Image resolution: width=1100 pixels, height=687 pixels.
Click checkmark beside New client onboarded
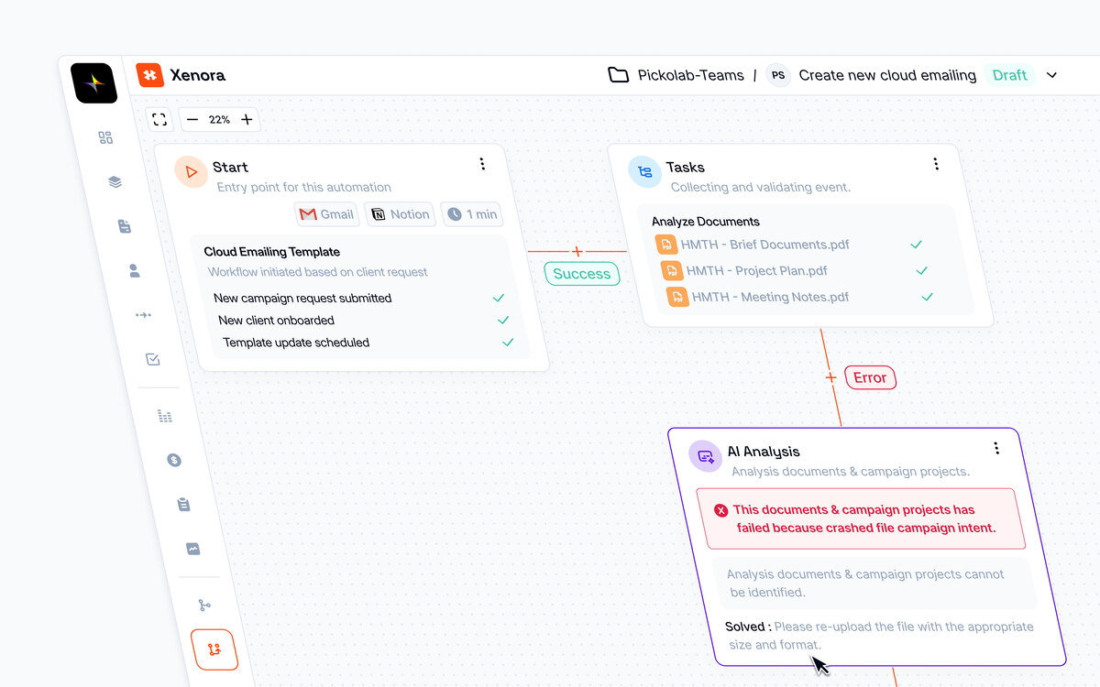click(503, 320)
